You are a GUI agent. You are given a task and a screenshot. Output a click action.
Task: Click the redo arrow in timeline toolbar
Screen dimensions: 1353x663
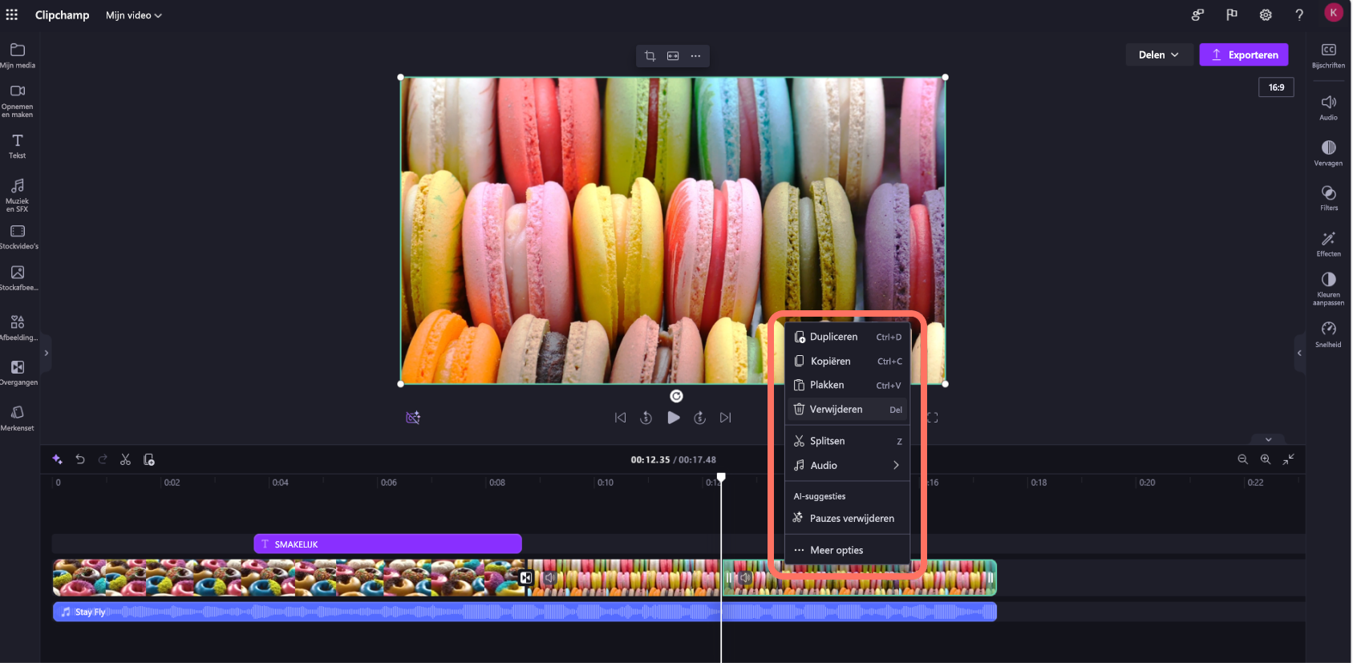[103, 459]
